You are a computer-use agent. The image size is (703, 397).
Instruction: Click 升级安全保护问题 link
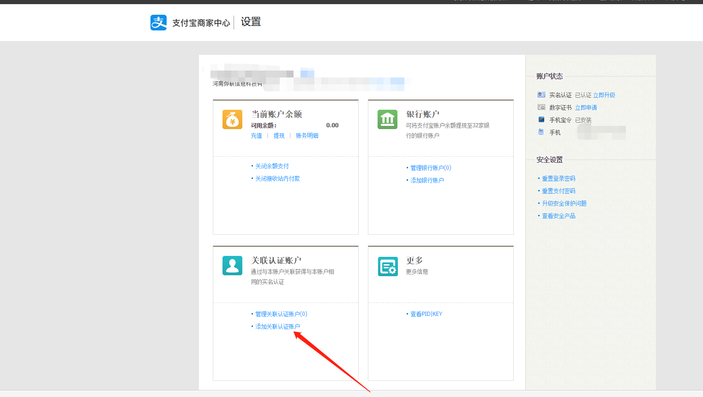564,203
